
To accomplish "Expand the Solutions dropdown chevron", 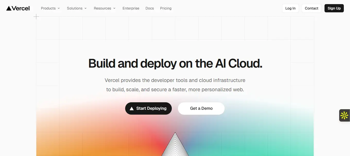I will click(86, 8).
